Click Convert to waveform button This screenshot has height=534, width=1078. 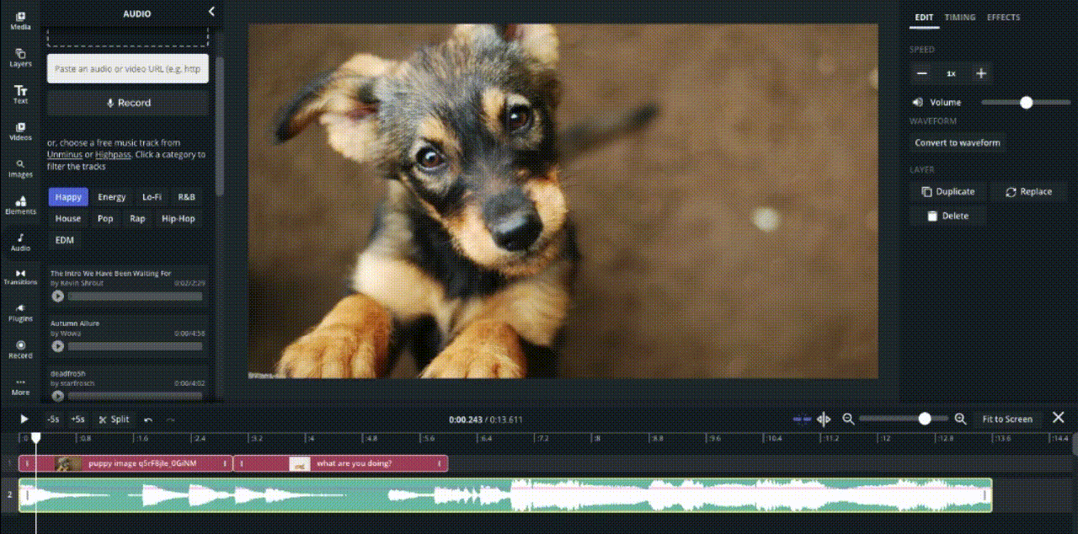(x=958, y=143)
